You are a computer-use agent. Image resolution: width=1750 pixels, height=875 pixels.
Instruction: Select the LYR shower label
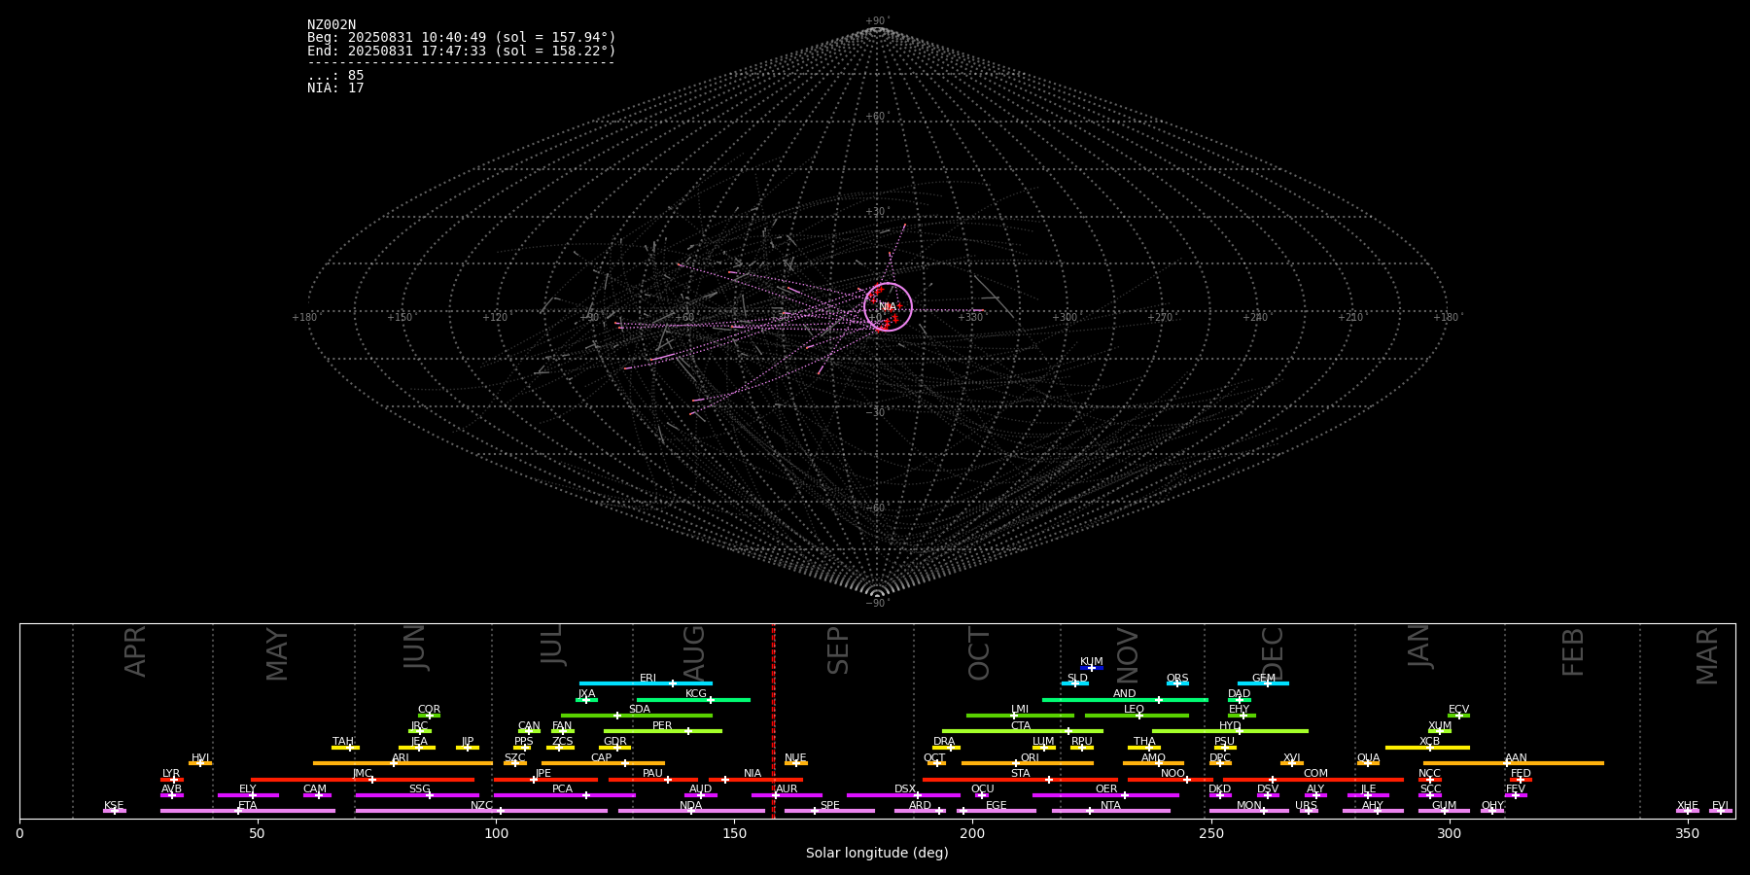[171, 774]
